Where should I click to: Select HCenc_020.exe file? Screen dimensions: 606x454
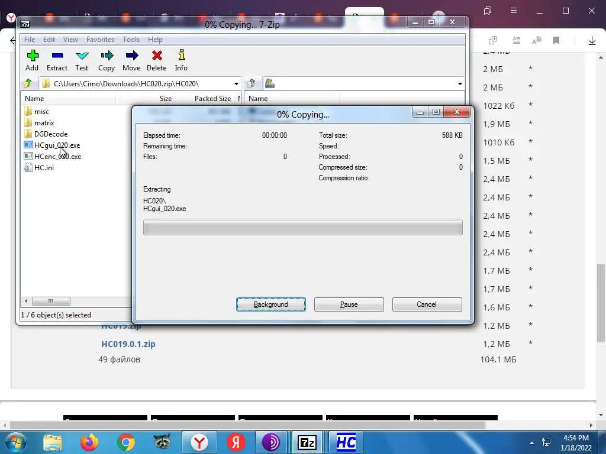coord(53,156)
